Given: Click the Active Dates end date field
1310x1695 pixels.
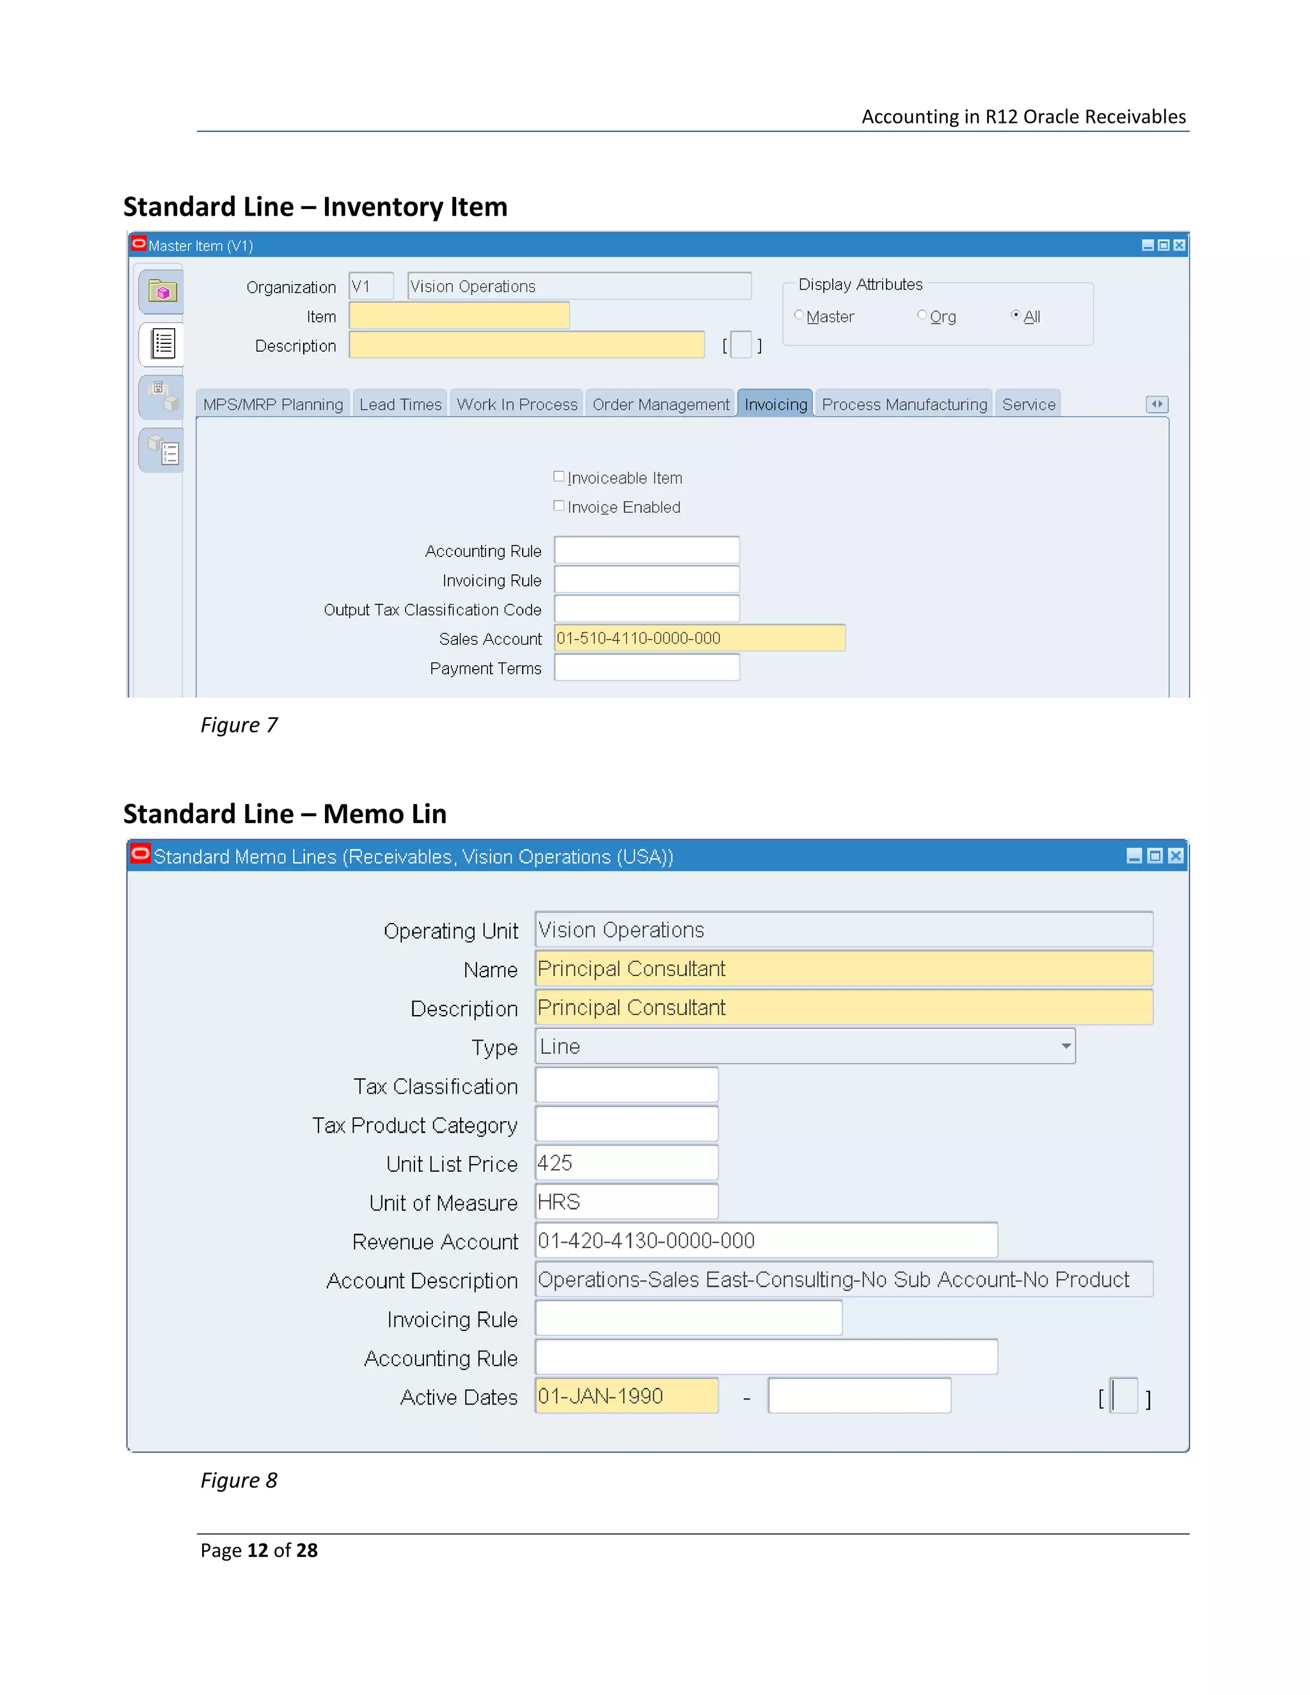Looking at the screenshot, I should pyautogui.click(x=859, y=1396).
